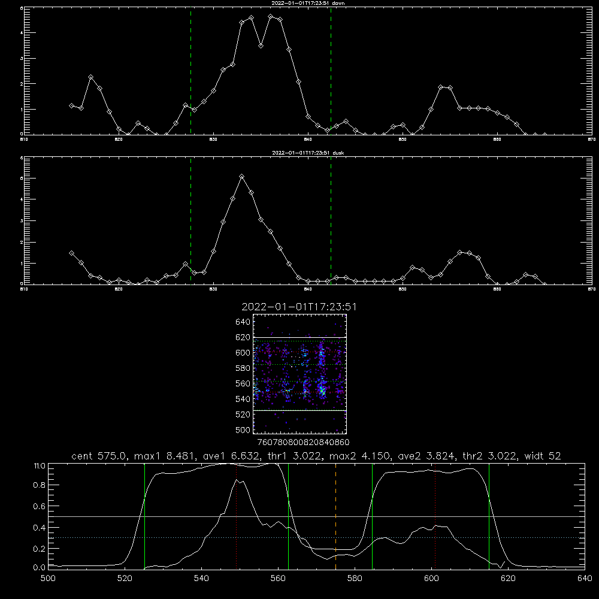Click spectral image y-axis label 580
Viewport: 599px width, 599px height.
[x=243, y=368]
